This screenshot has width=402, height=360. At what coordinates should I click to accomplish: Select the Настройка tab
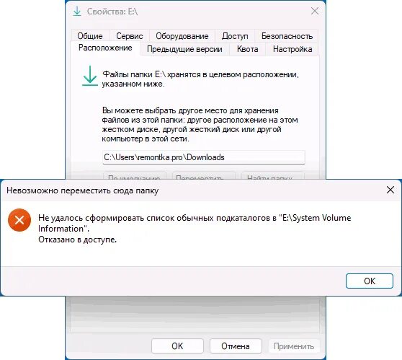292,49
